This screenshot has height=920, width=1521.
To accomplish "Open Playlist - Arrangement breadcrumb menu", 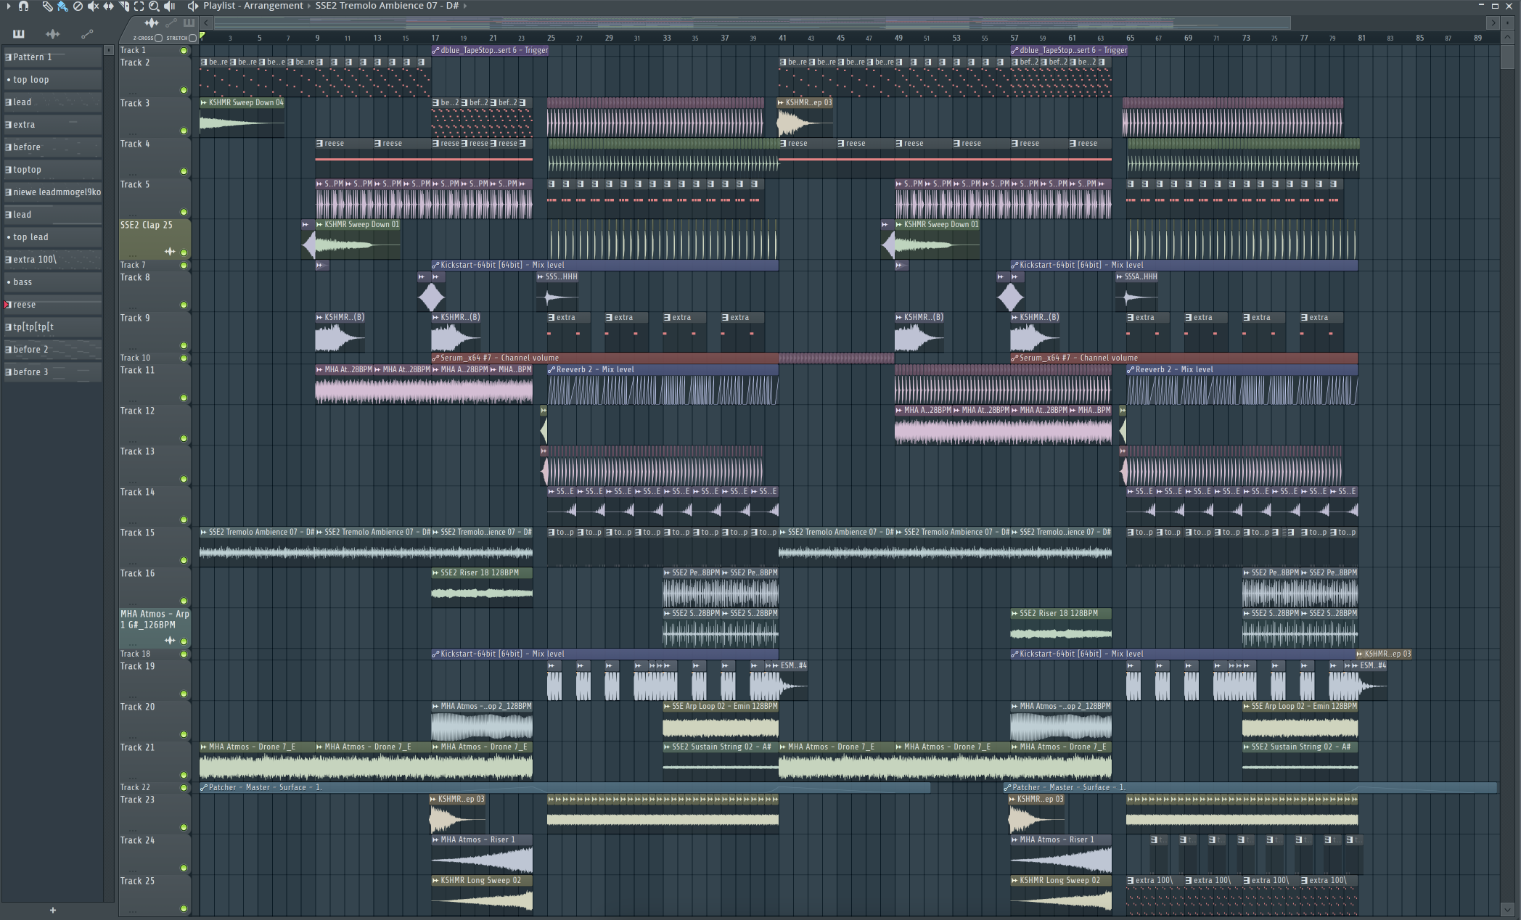I will [x=253, y=6].
